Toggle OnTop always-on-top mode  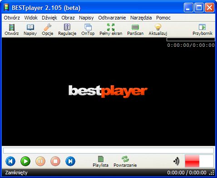[88, 29]
